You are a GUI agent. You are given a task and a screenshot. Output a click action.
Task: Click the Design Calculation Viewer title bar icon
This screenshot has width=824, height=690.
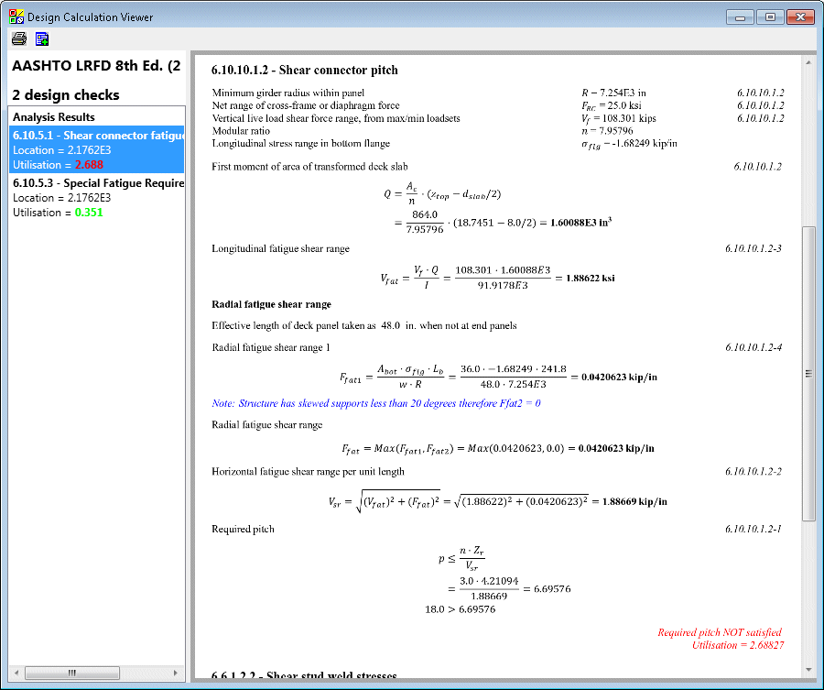[16, 16]
